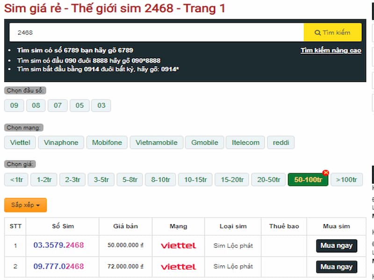Click Sim Lộc phát in row 2
This screenshot has height=280, width=374.
(233, 266)
